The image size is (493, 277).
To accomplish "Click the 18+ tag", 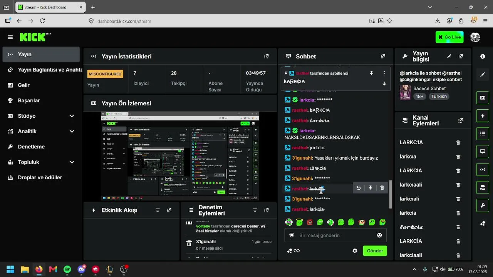I will [x=420, y=97].
